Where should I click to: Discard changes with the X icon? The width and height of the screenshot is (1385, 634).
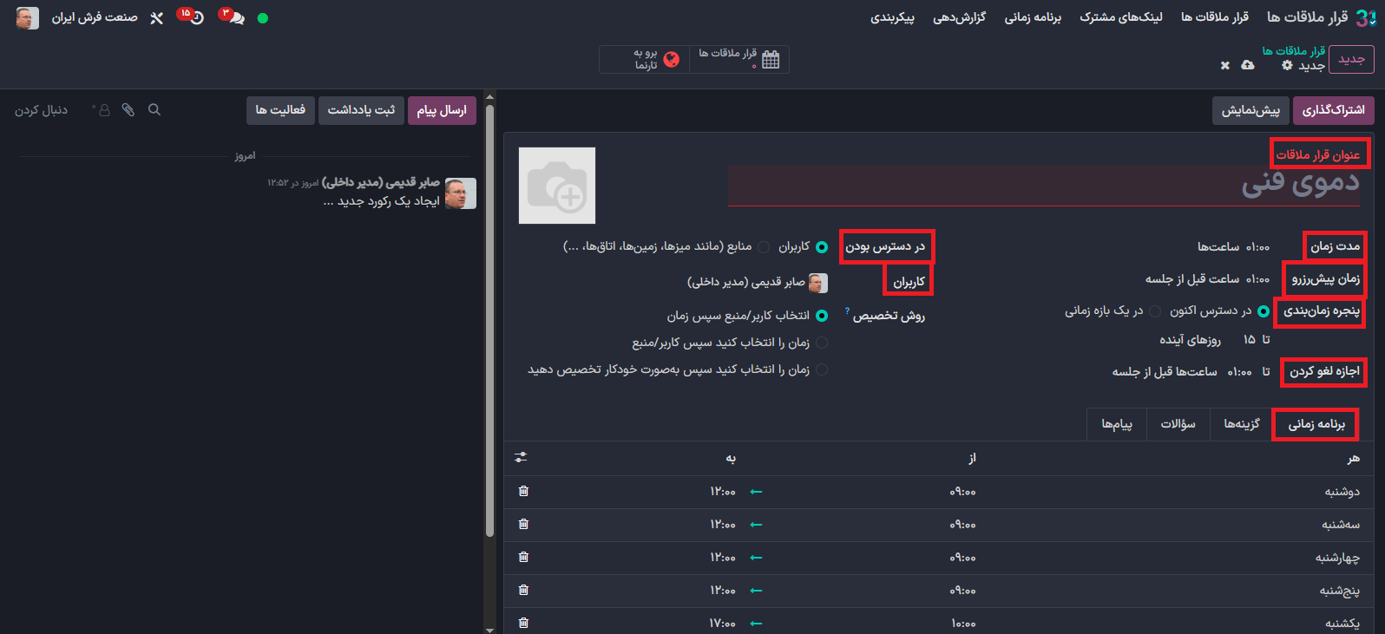(1224, 65)
